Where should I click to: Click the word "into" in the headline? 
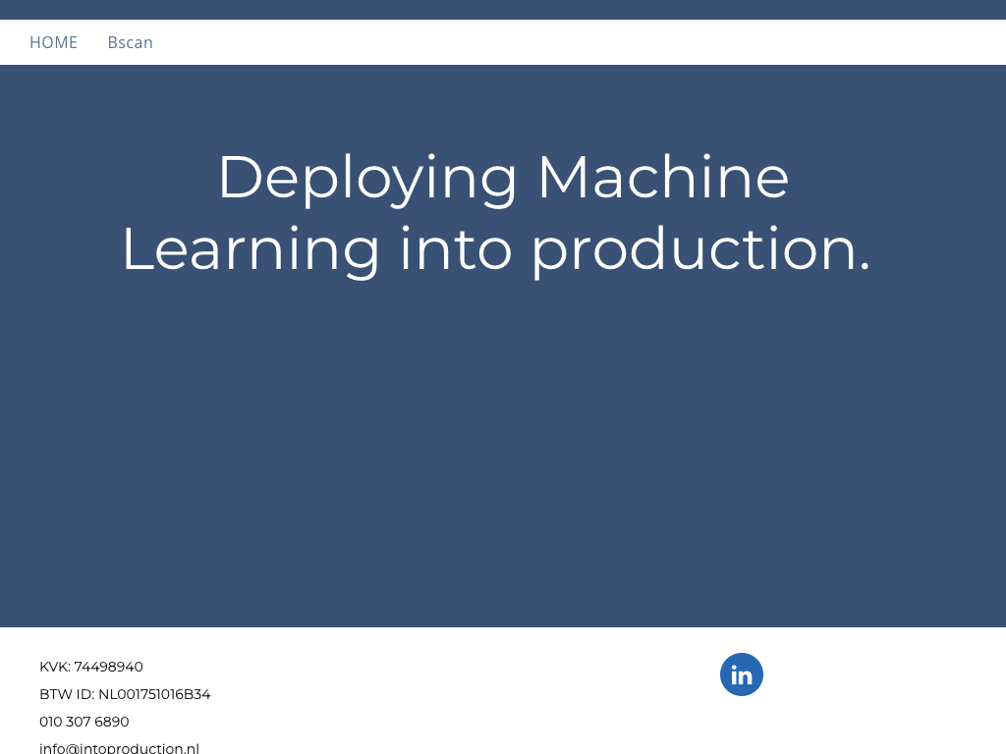[455, 249]
